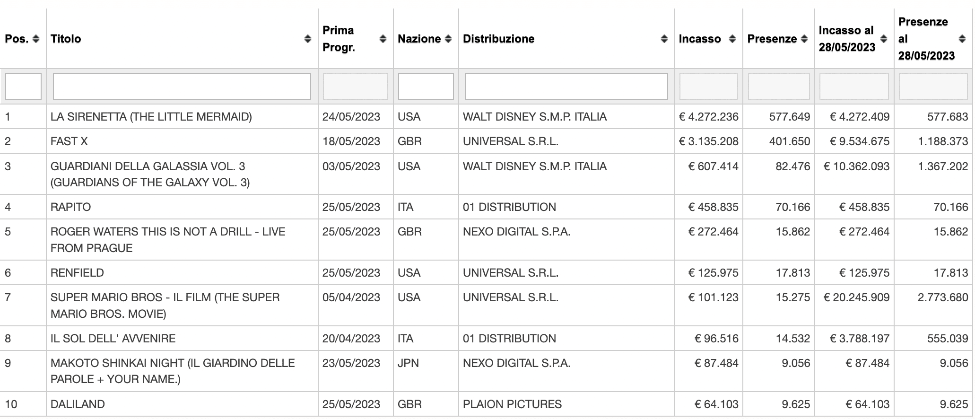
Task: Select LA SIRENETTA (THE LITTLE MERMAID) title
Action: [x=151, y=117]
